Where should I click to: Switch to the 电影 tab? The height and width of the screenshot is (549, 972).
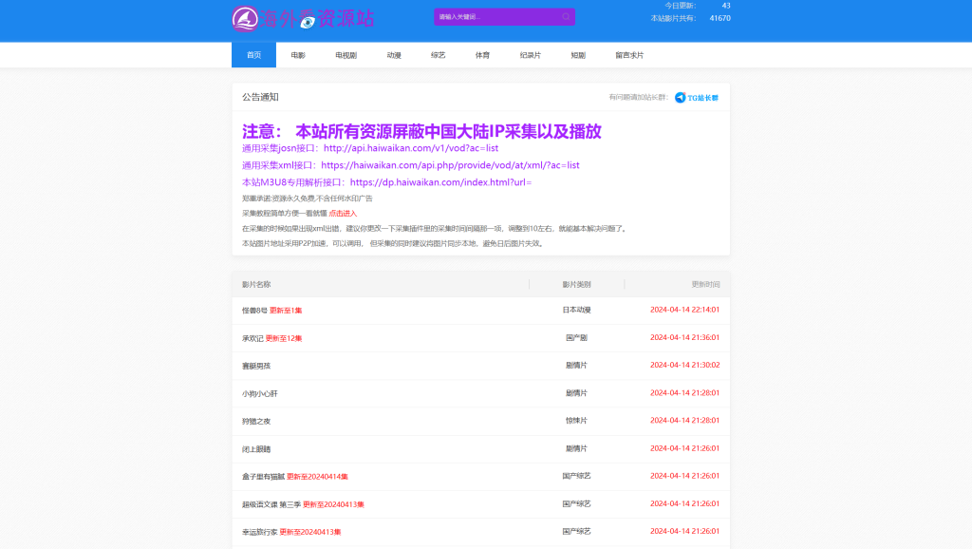click(x=299, y=54)
